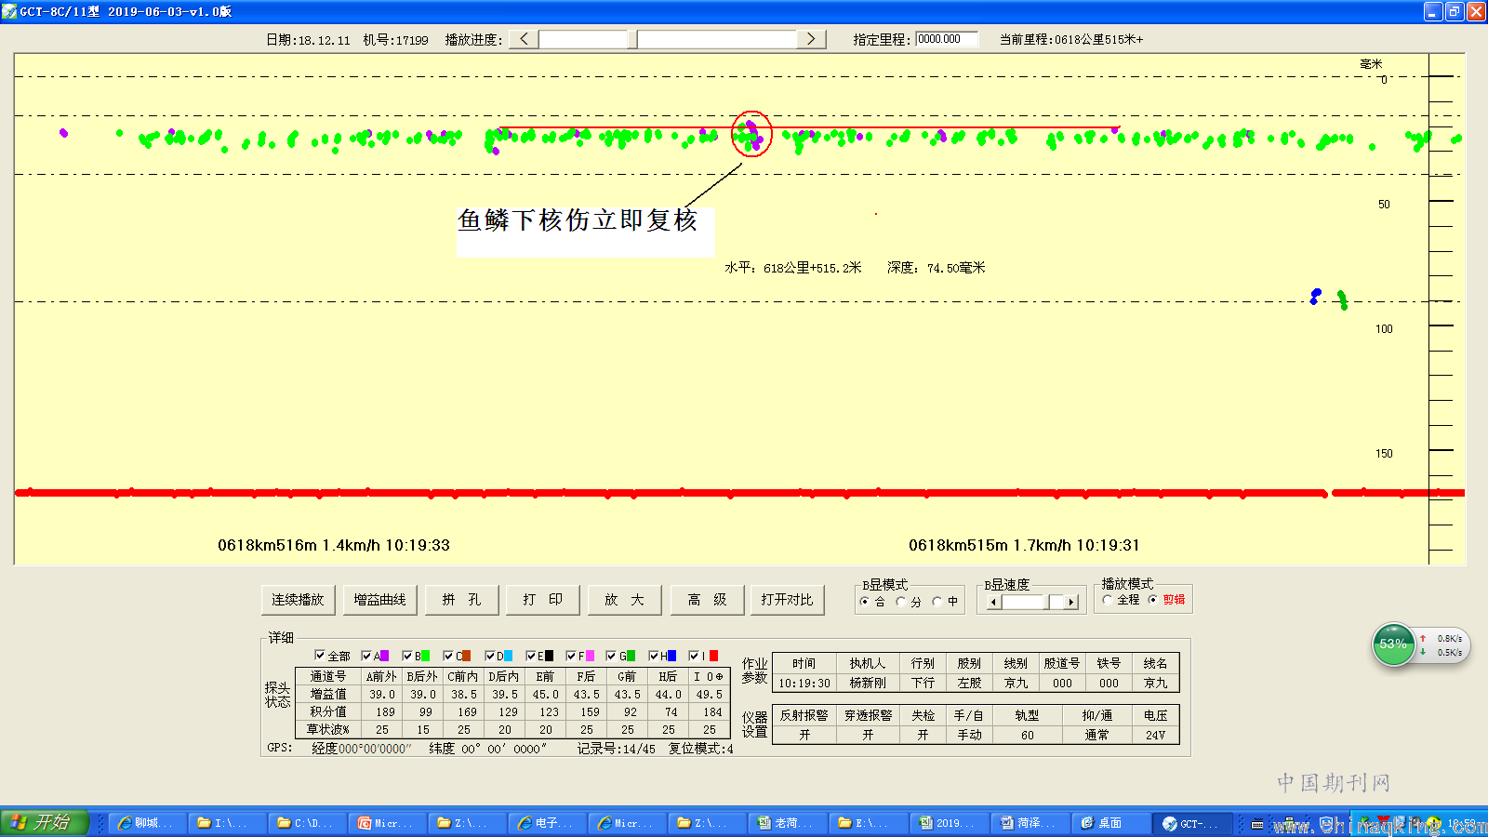This screenshot has width=1488, height=837.
Task: Select 全程 playback mode
Action: (x=1108, y=600)
